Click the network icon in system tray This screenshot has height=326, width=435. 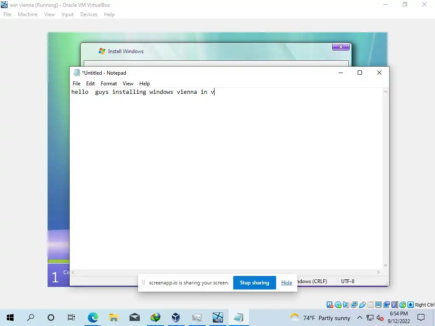coord(370,318)
